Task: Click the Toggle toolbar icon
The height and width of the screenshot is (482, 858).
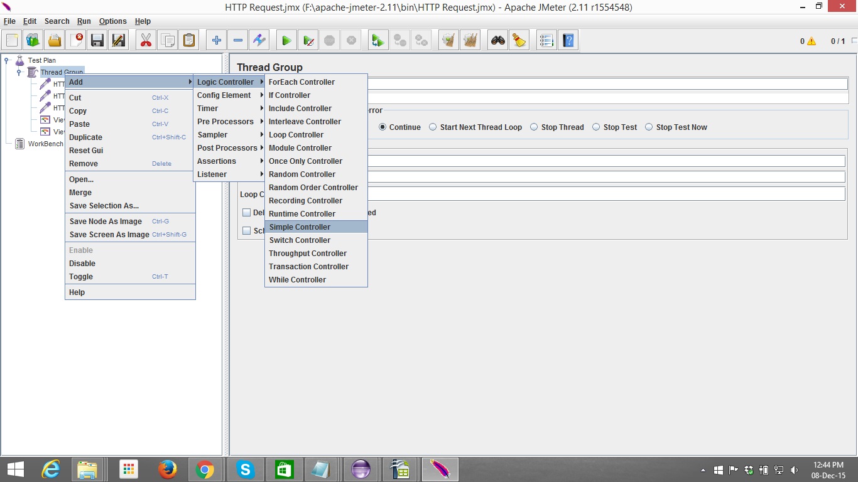Action: coord(259,41)
